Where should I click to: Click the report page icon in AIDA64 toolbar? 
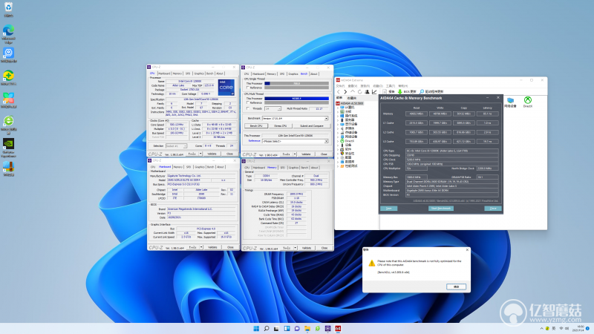click(x=385, y=91)
